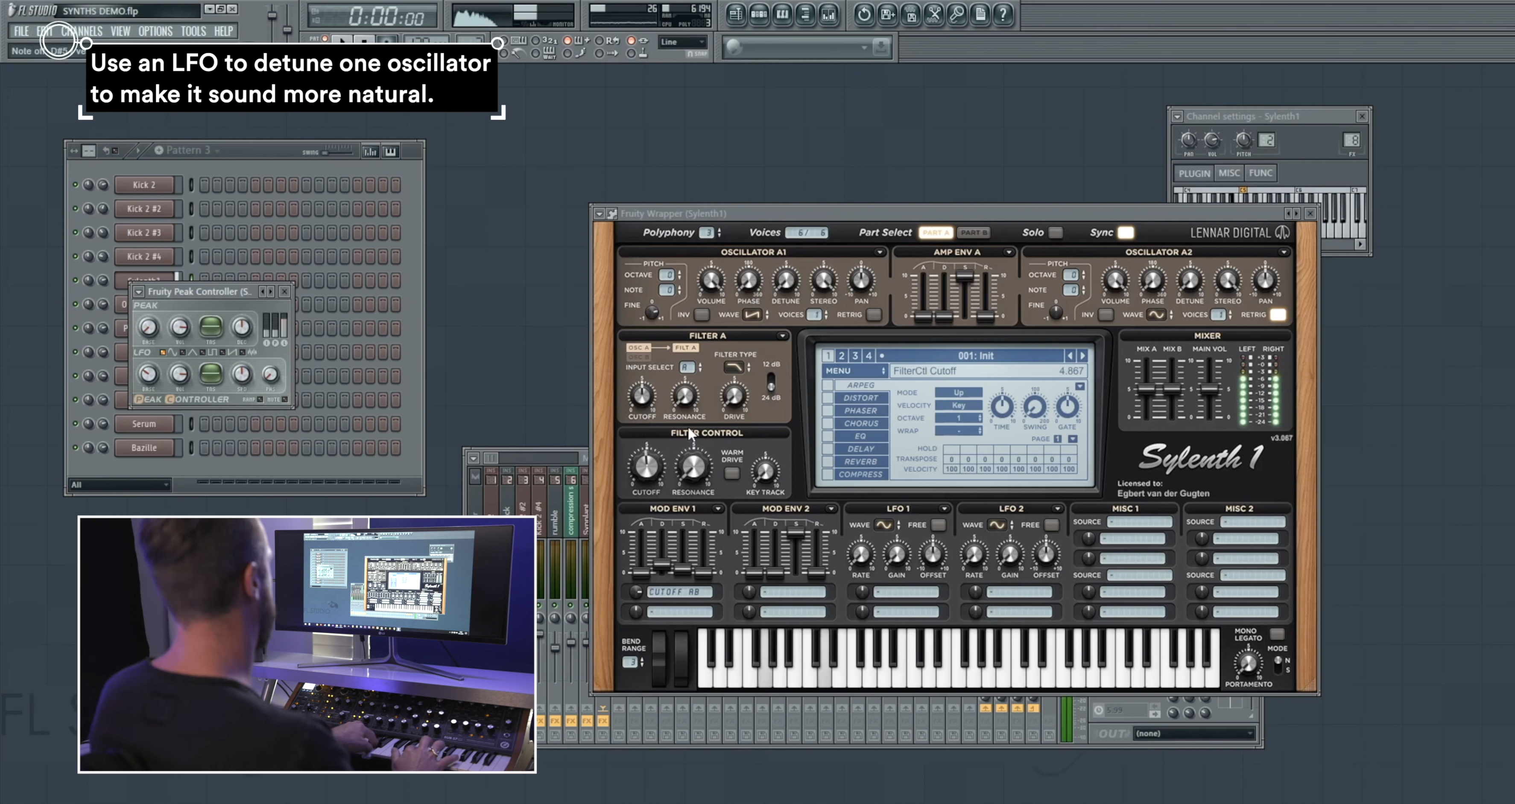Toggle the Sync switch in Sylenth1
The image size is (1515, 804).
[x=1126, y=233]
